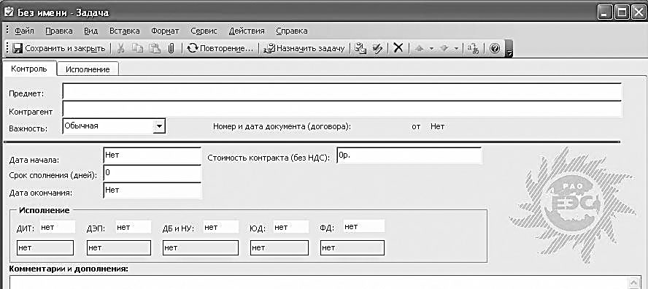Click the ЮД value field
This screenshot has height=289, width=648.
(x=291, y=227)
